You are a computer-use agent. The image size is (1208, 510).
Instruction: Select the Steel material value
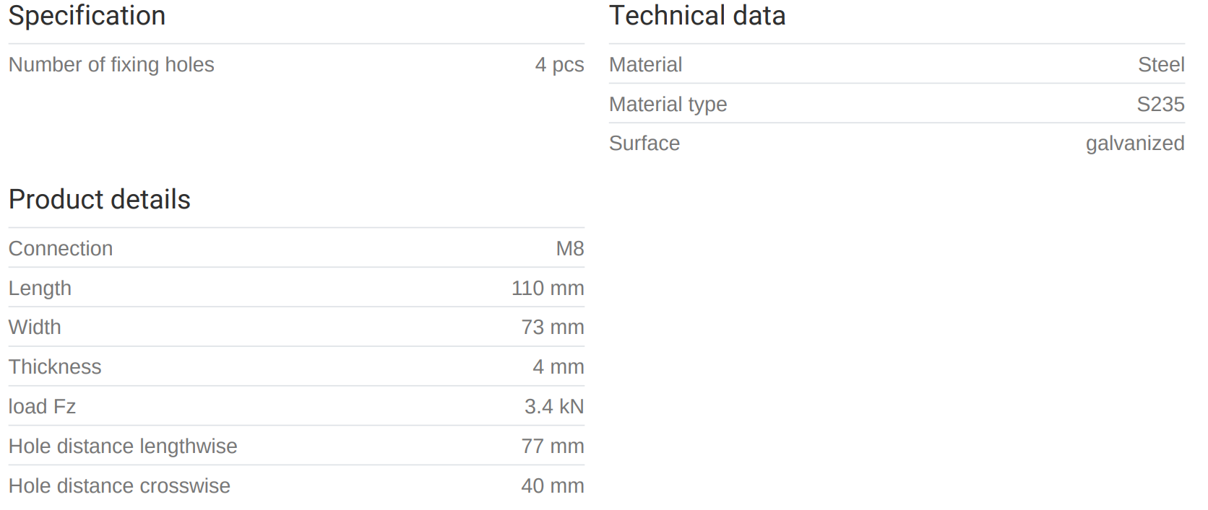(x=1161, y=65)
